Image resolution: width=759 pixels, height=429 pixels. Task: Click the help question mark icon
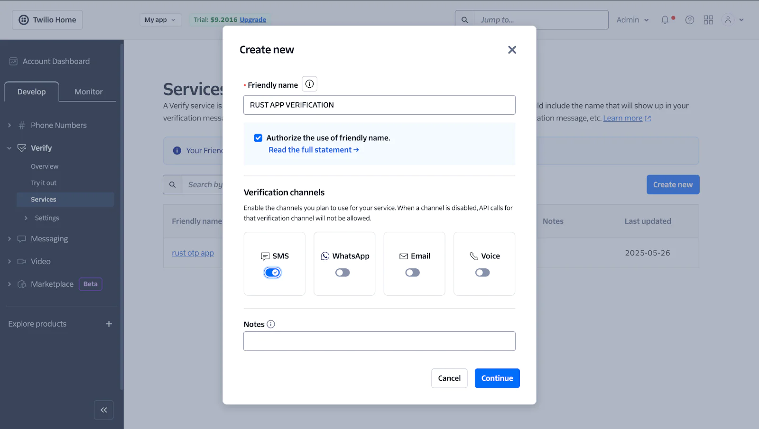click(689, 19)
